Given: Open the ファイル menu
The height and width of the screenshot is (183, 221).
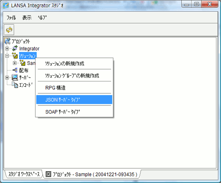Looking at the screenshot, I should click(x=11, y=18).
